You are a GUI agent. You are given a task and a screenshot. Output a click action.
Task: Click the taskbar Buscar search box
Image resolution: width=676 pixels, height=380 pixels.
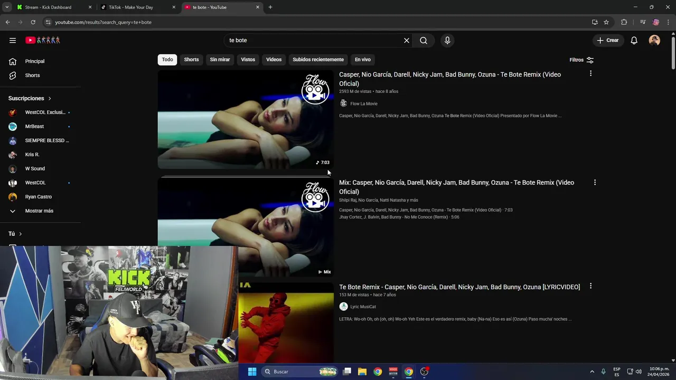299,372
